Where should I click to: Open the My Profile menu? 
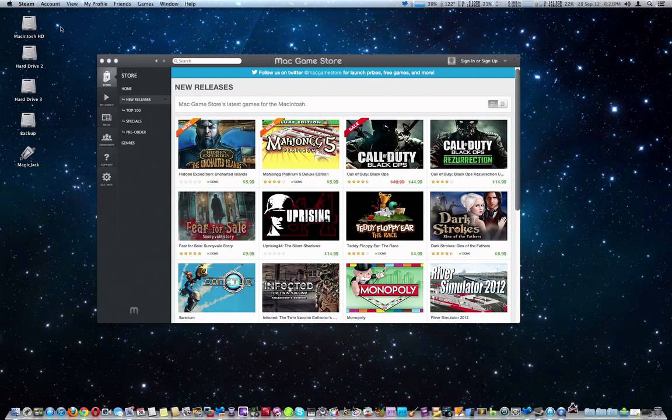(96, 4)
